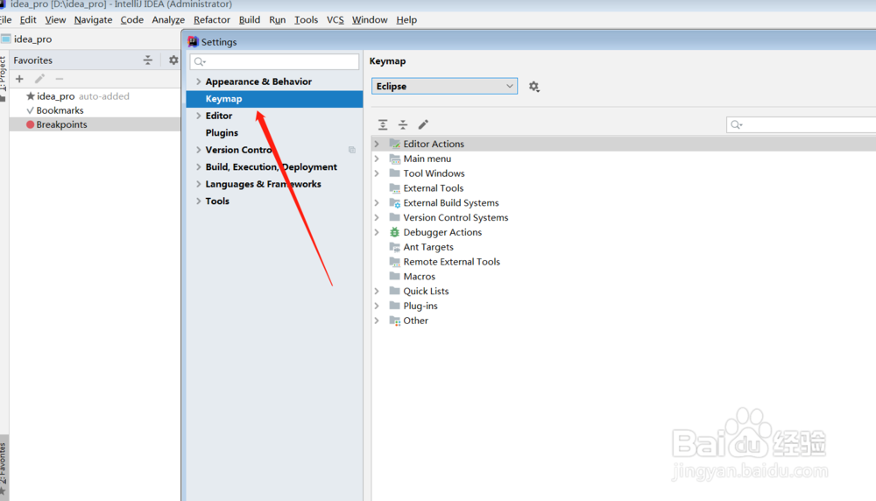876x501 pixels.
Task: Click the Version Control copy settings icon
Action: click(x=352, y=150)
